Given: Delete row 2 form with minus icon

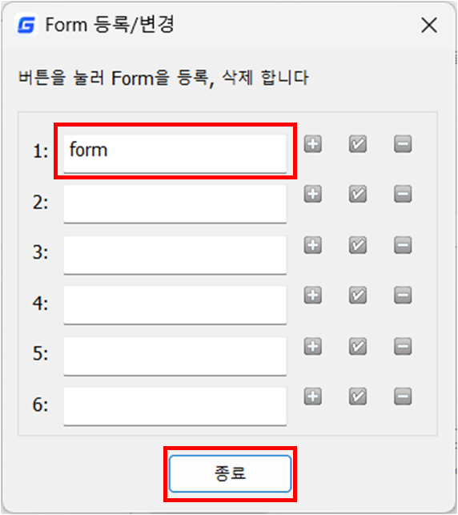Looking at the screenshot, I should coord(403,194).
